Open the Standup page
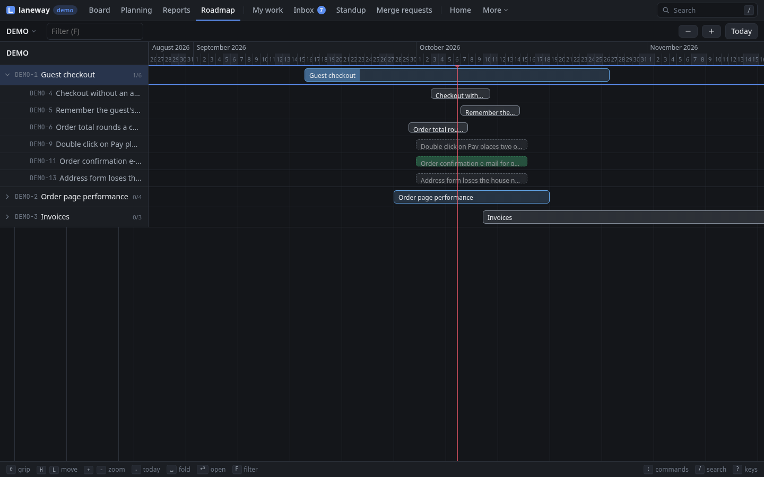The width and height of the screenshot is (764, 477). point(351,10)
